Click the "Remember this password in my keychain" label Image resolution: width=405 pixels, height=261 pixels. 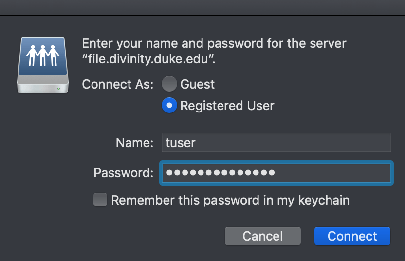230,200
